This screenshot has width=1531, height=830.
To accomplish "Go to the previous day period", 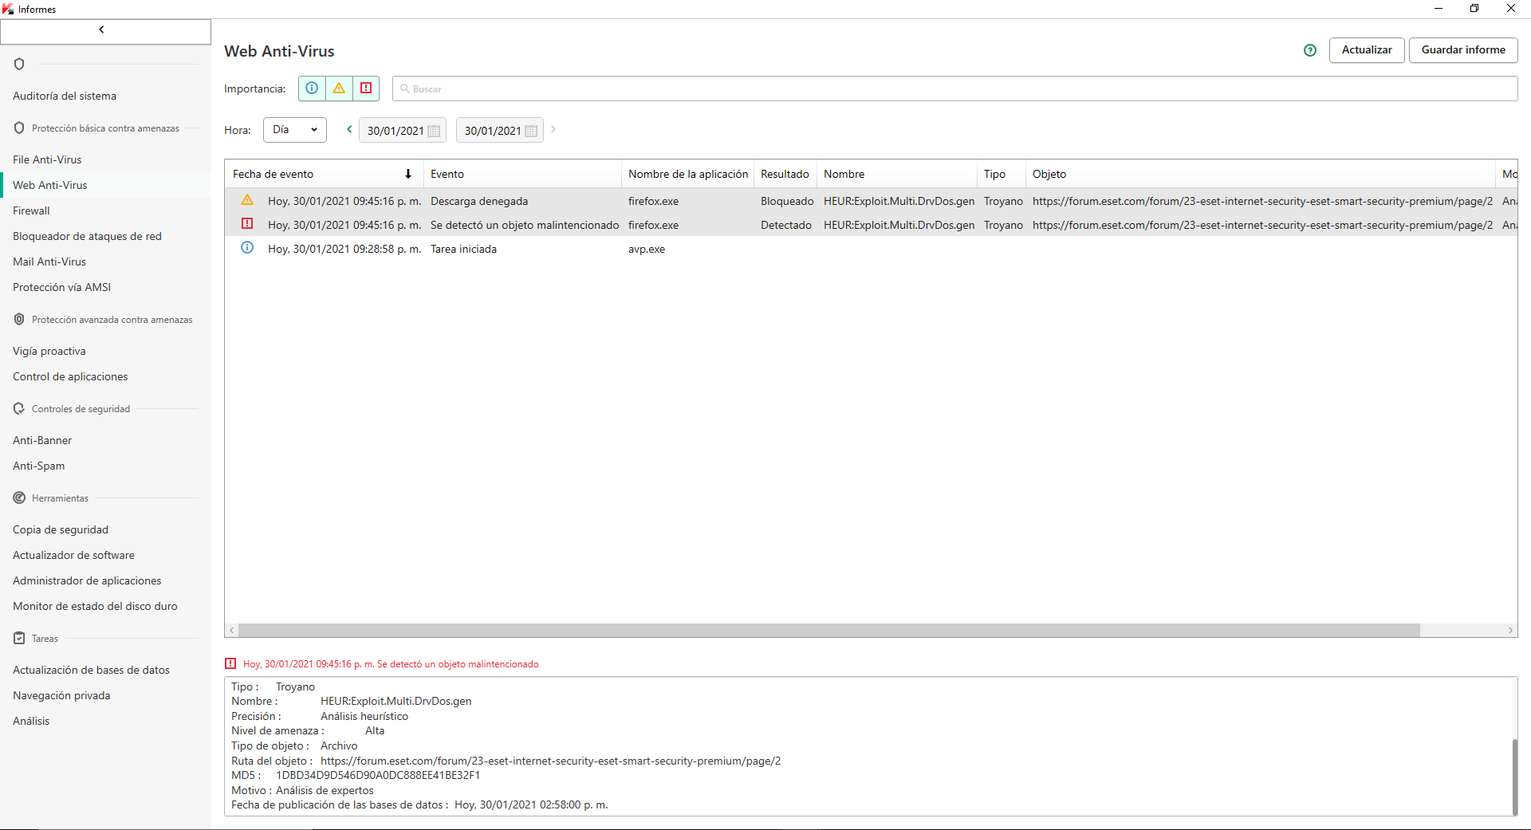I will 349,129.
